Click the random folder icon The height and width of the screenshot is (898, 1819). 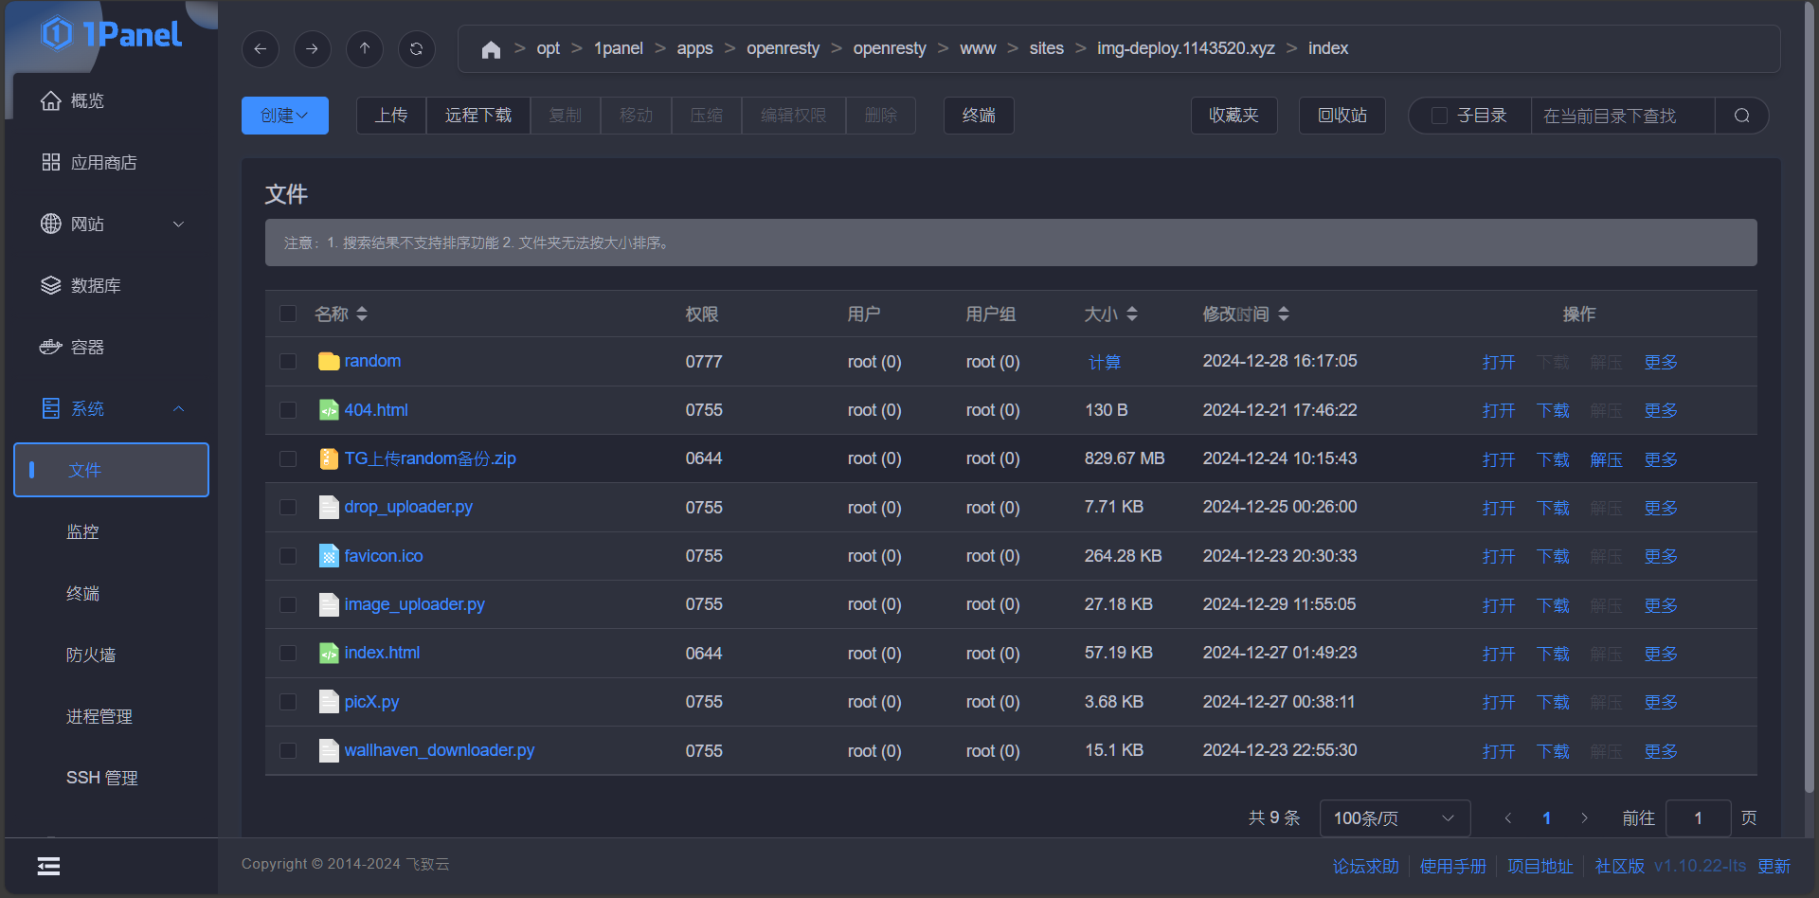(x=329, y=362)
